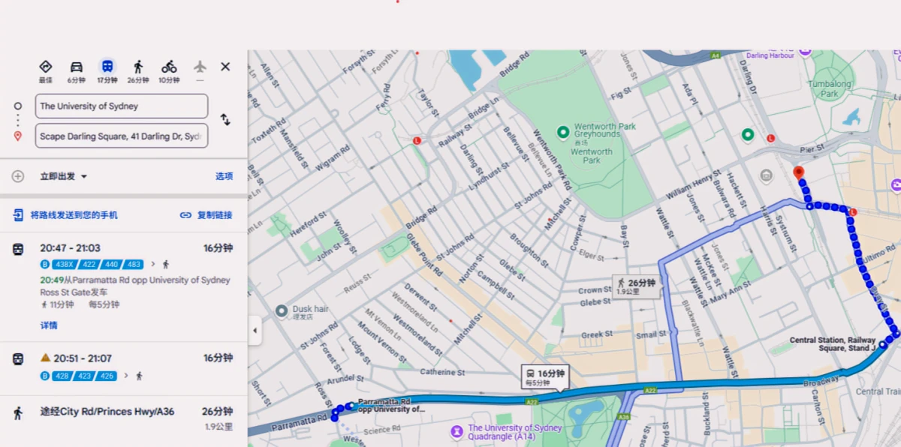Screen dimensions: 901x447
Task: Click the 1.9公里 distance under 26分钟
Action: tap(218, 427)
